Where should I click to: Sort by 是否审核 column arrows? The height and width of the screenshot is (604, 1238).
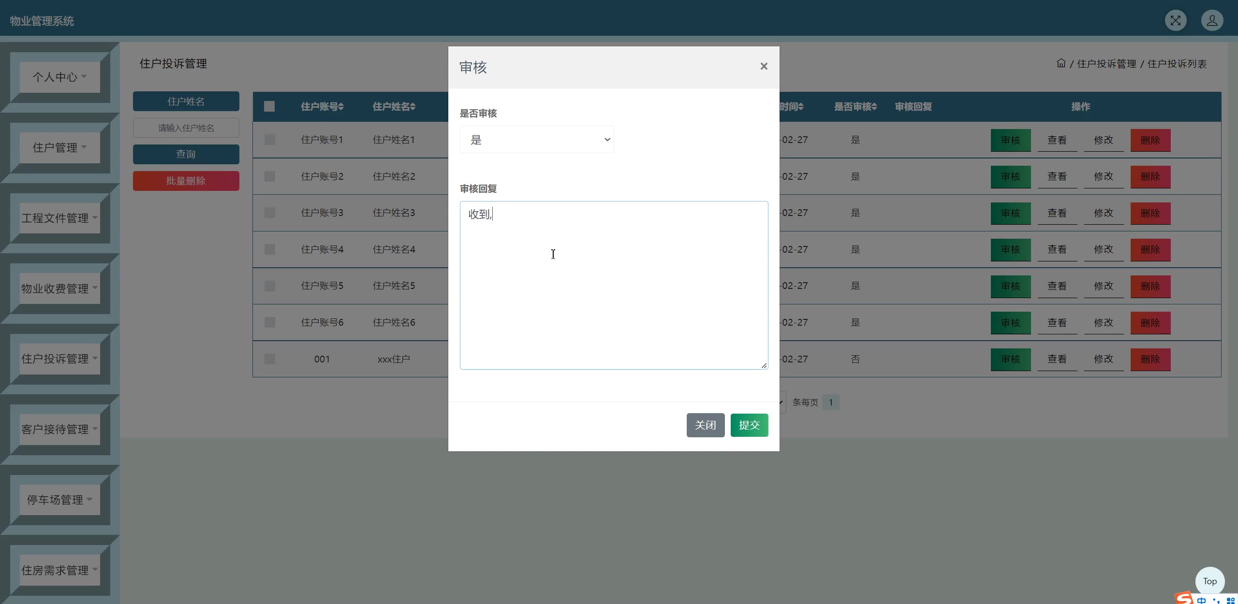pyautogui.click(x=874, y=107)
